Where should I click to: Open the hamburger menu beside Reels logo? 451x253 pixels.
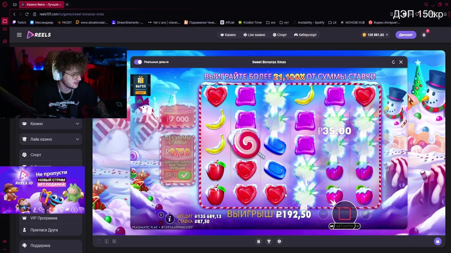pyautogui.click(x=19, y=35)
